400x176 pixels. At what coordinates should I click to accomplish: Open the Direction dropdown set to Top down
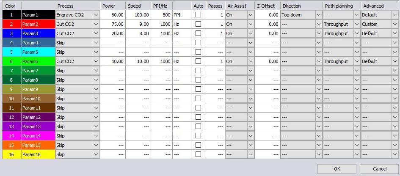click(318, 15)
